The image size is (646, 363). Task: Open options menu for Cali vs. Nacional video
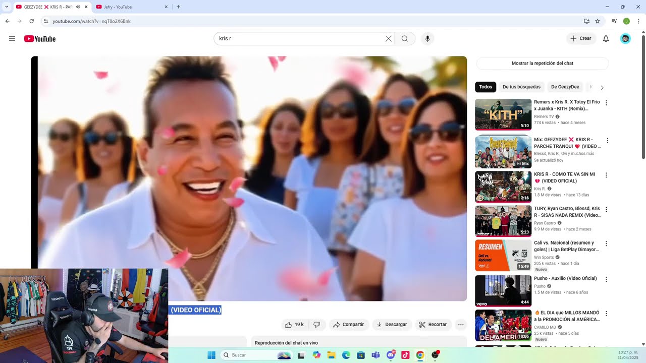(x=606, y=244)
